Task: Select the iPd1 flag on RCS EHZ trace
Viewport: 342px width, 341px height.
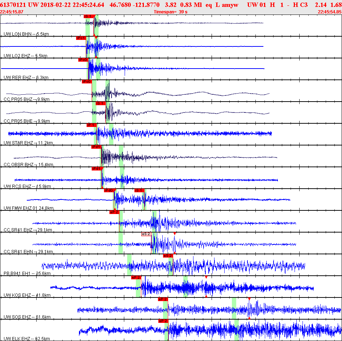Action: point(97,169)
